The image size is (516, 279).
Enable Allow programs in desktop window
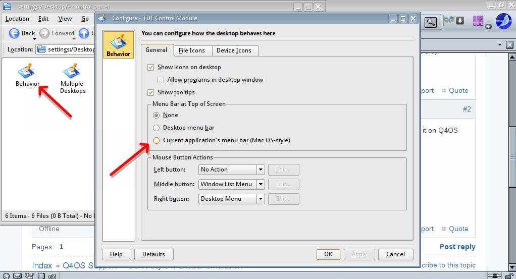pyautogui.click(x=161, y=80)
